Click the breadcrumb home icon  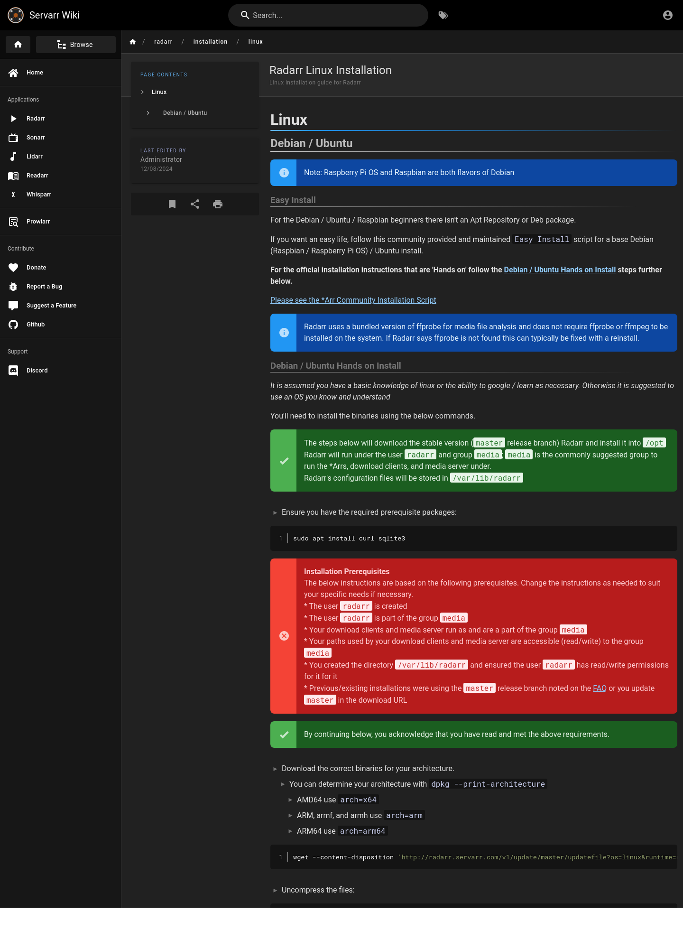coord(133,42)
